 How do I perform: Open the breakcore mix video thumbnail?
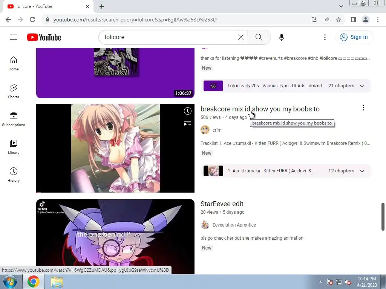(x=115, y=148)
